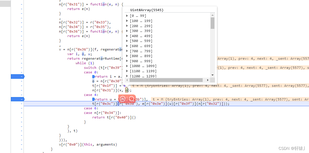The width and height of the screenshot is (309, 153).
Task: Toggle the gutter breakpoint on 'return u' line
Action: [x=17, y=99]
